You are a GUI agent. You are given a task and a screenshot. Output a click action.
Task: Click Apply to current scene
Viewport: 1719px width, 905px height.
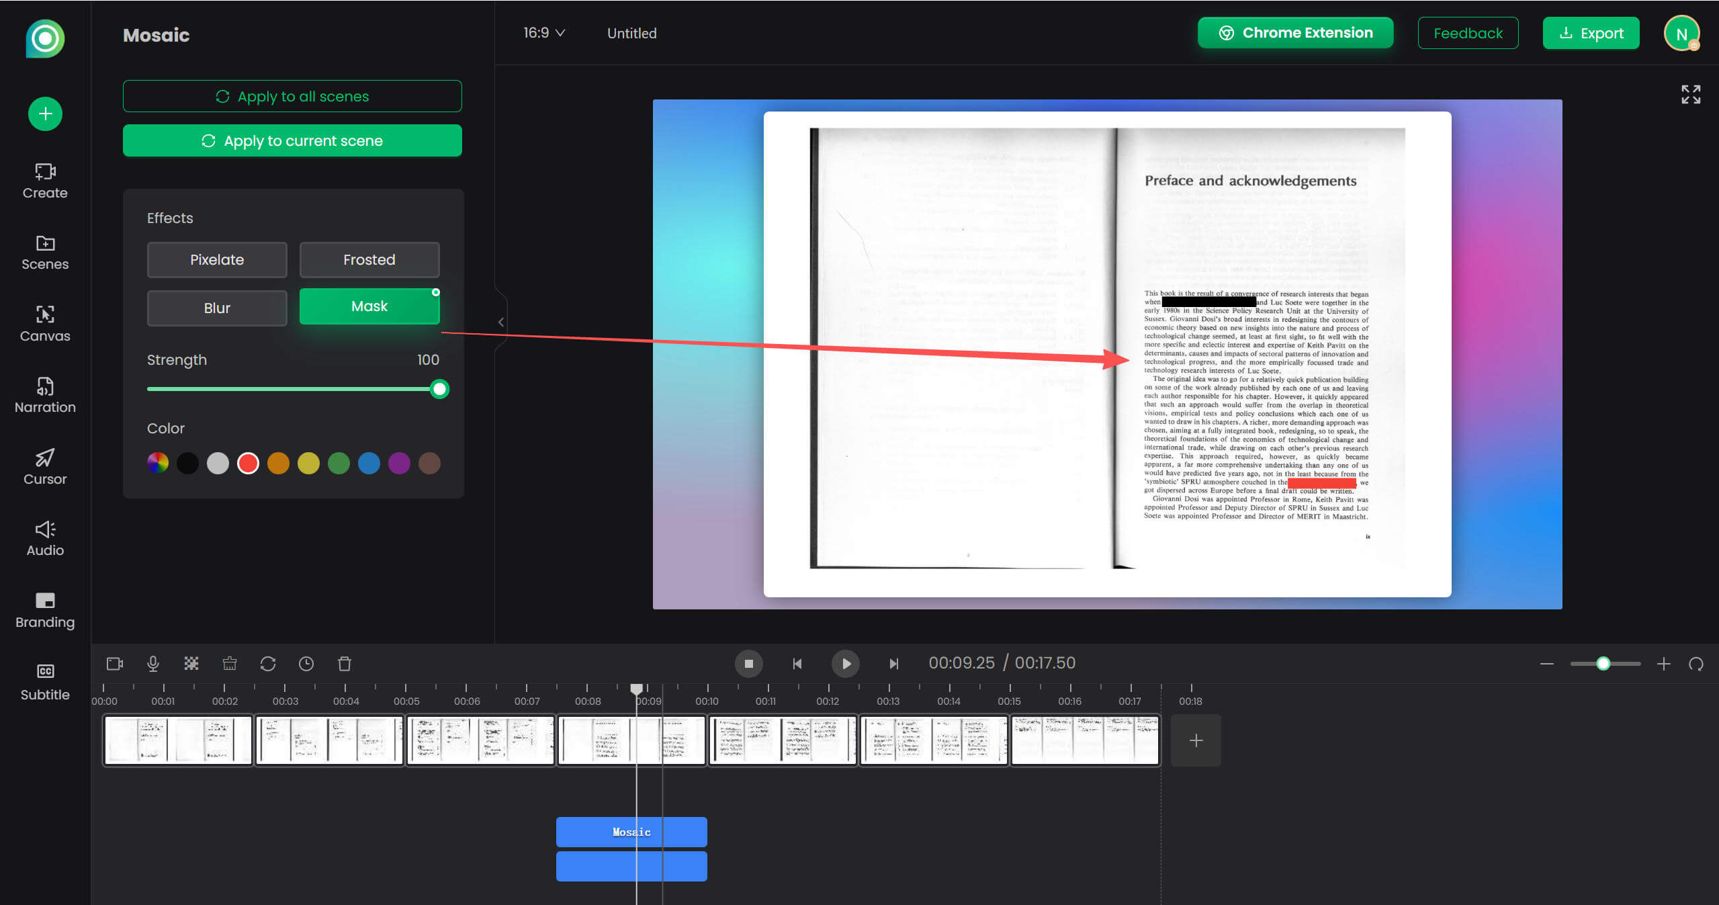tap(292, 140)
